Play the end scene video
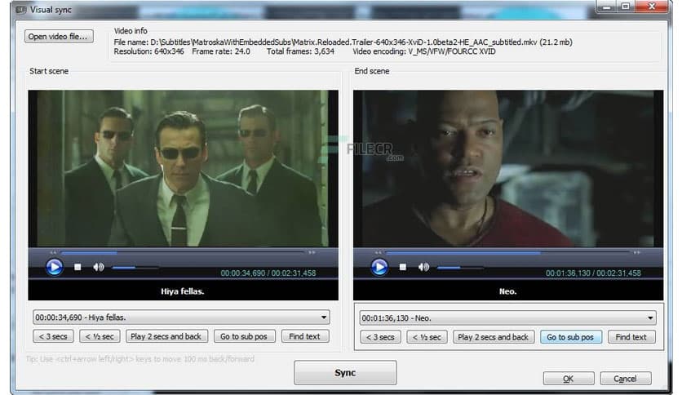Screen dimensions: 682x395 pos(379,266)
